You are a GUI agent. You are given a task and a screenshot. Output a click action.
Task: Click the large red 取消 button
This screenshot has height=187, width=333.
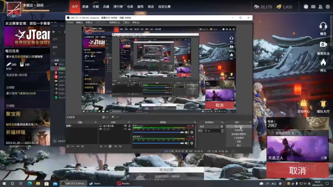tap(298, 170)
